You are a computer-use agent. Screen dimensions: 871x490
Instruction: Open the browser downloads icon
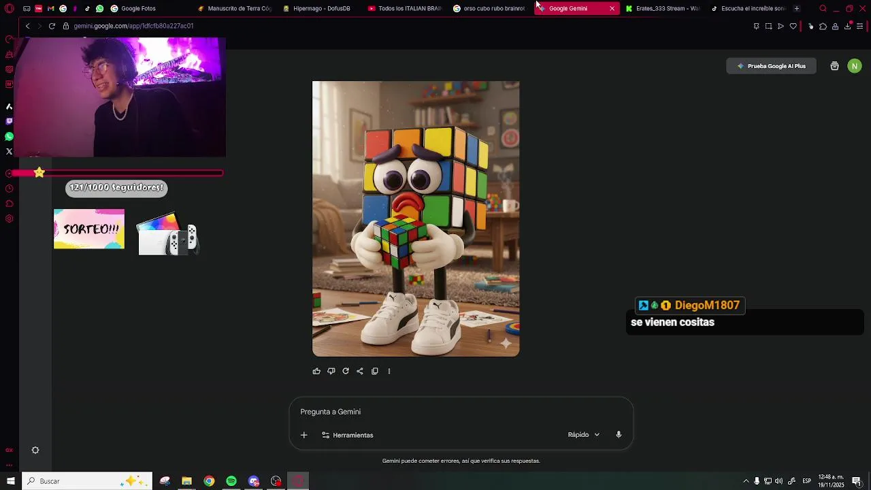[847, 26]
